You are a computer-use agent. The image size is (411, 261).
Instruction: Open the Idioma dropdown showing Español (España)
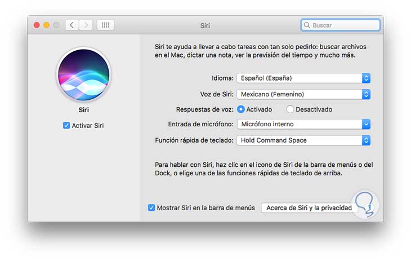(x=303, y=78)
